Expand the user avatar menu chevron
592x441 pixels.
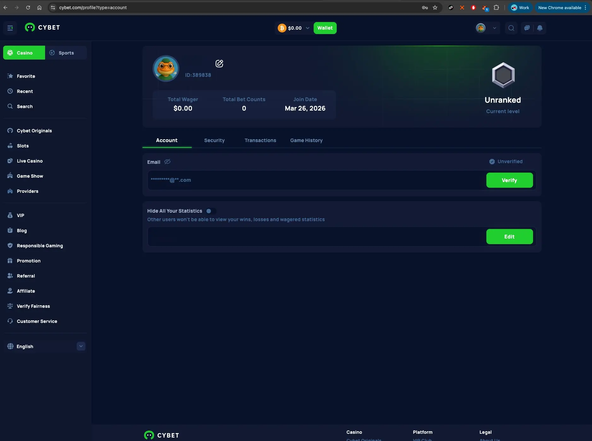click(494, 28)
